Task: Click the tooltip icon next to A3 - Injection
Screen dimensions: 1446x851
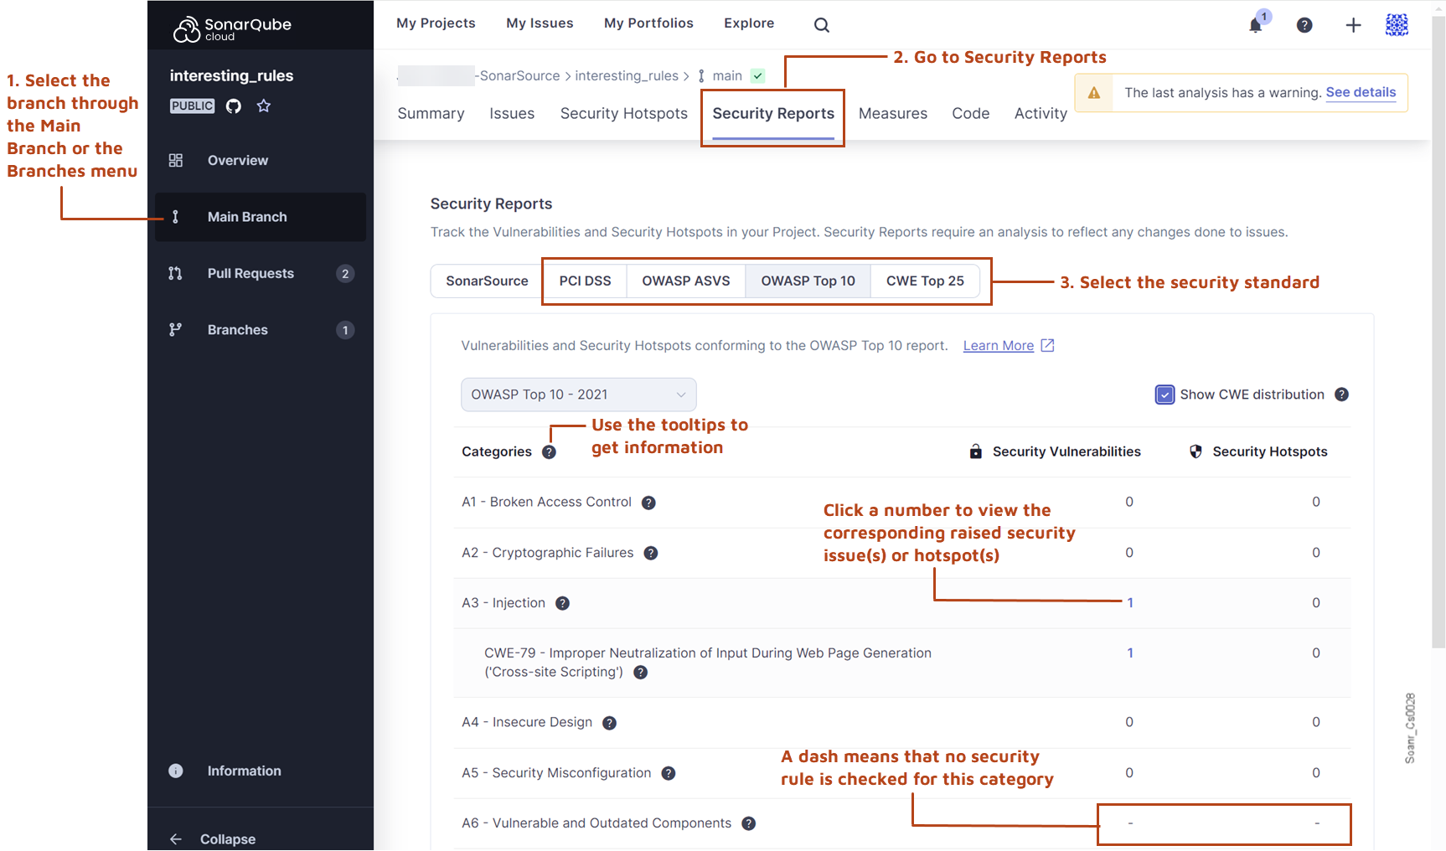Action: [x=562, y=602]
